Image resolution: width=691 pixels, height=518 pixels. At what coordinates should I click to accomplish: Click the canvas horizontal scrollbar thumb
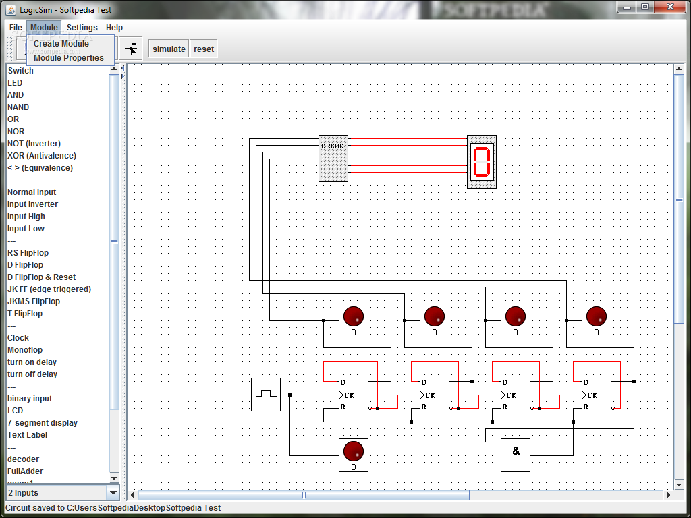(x=304, y=495)
